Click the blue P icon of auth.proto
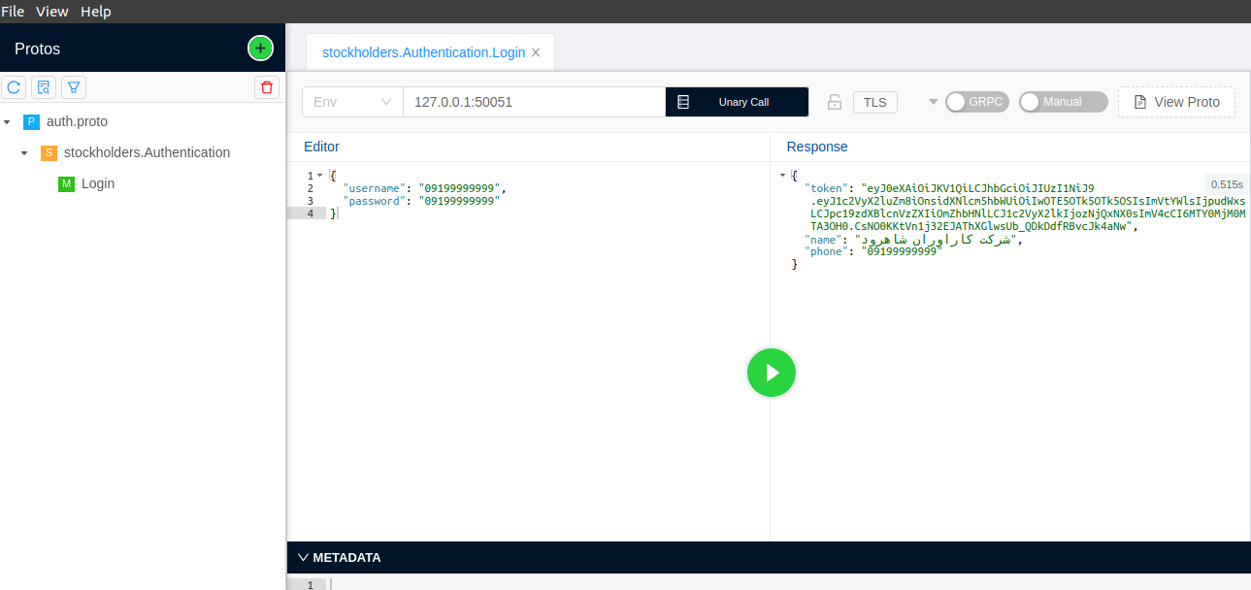Viewport: 1251px width, 590px height. (x=32, y=122)
